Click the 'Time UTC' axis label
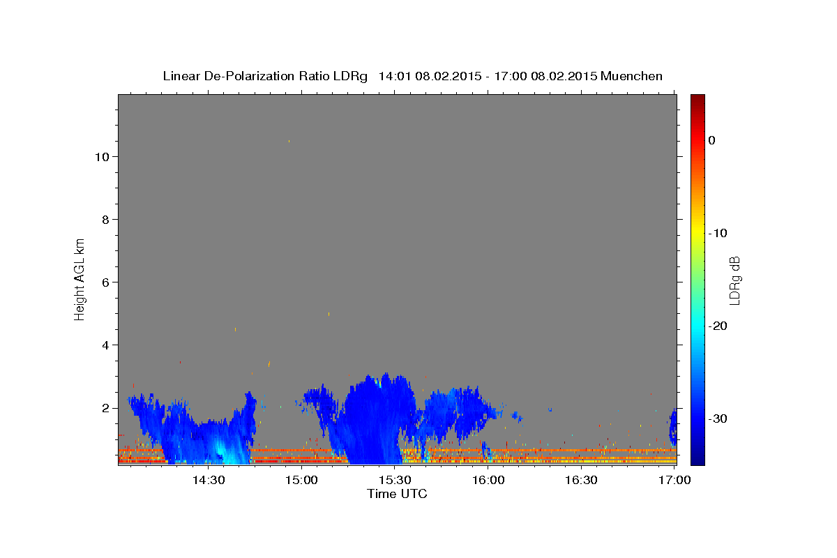This screenshot has height=558, width=837. pos(397,494)
